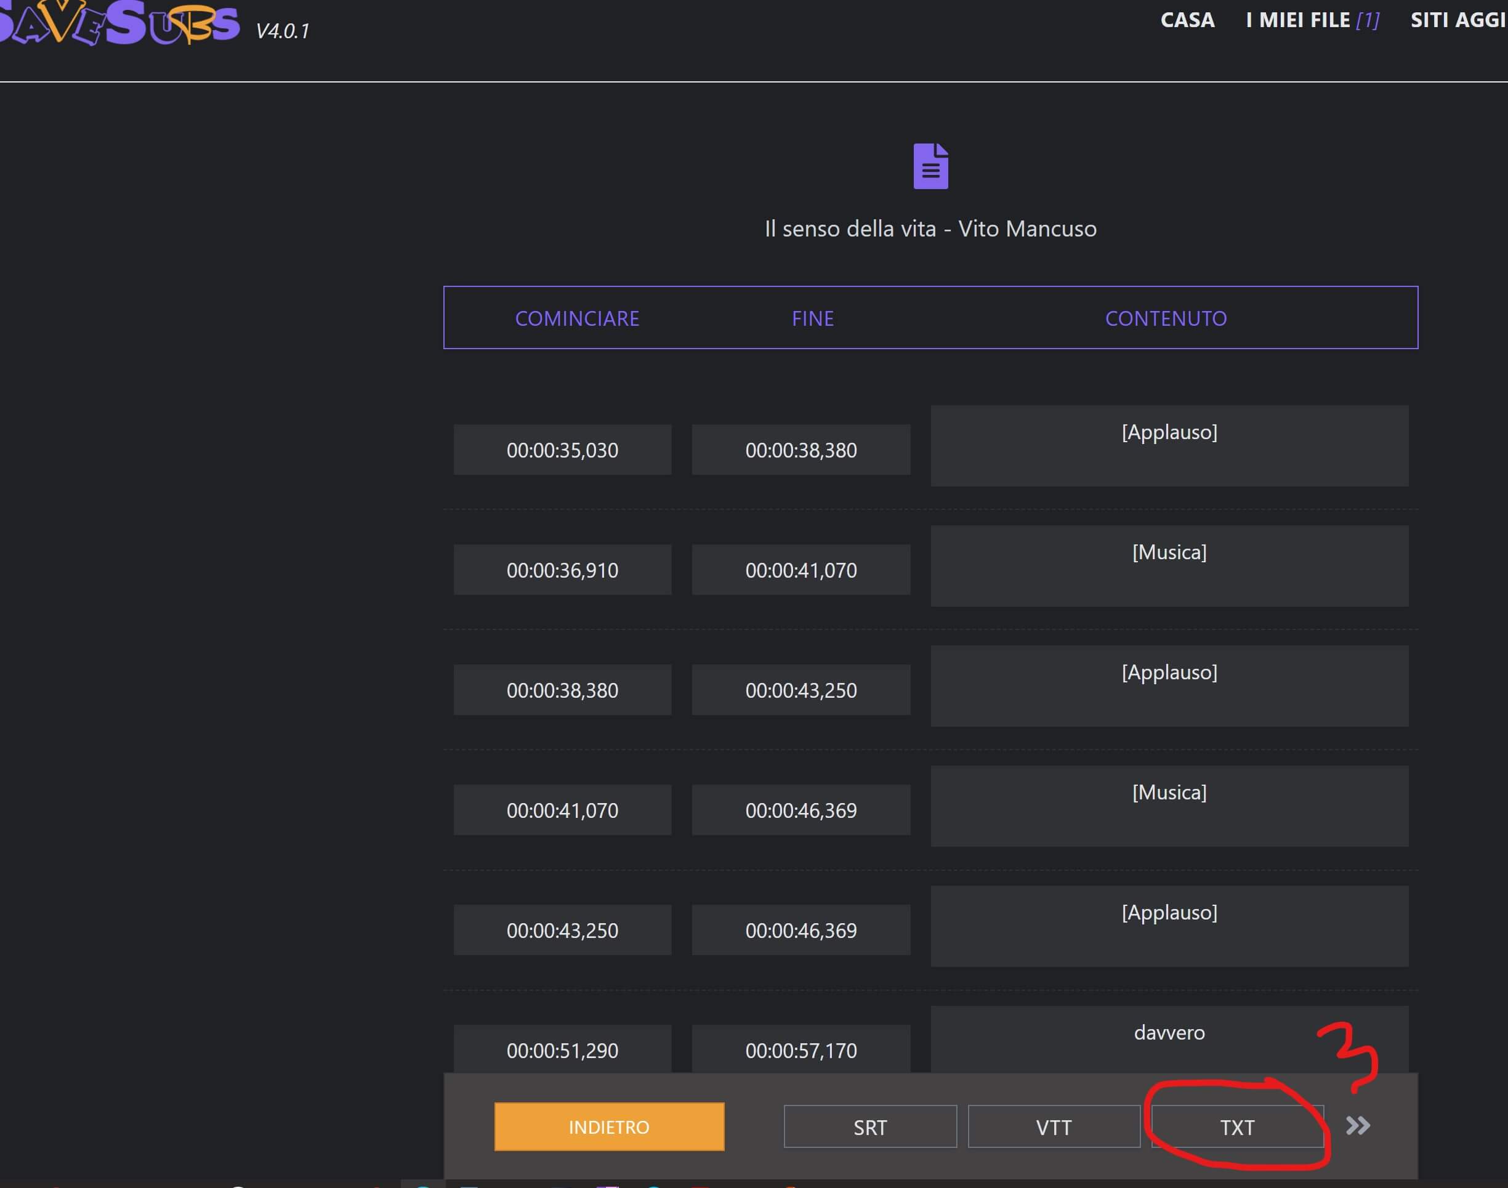
Task: Edit end time 00:00:43,250 in third row
Action: (x=800, y=690)
